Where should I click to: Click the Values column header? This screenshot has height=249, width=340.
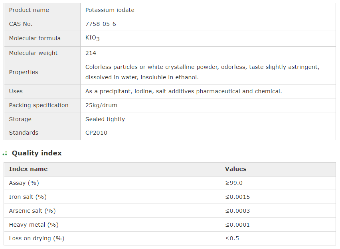(x=235, y=169)
